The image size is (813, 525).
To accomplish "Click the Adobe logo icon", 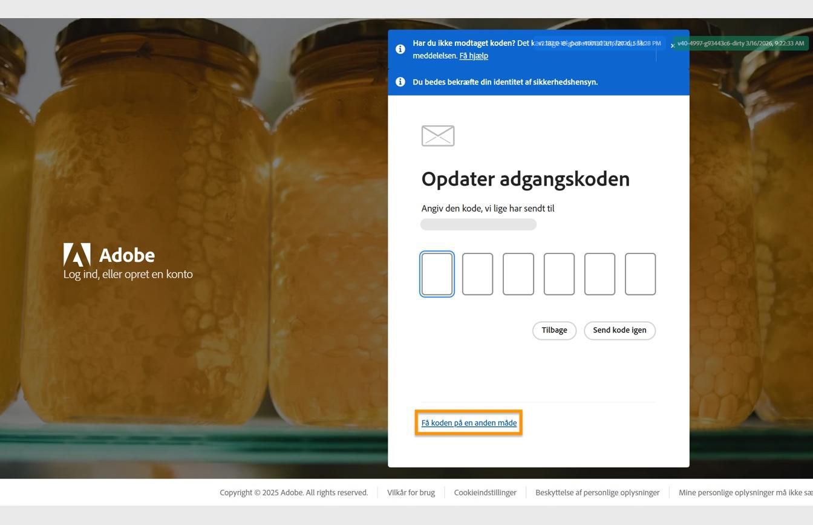I will 76,254.
